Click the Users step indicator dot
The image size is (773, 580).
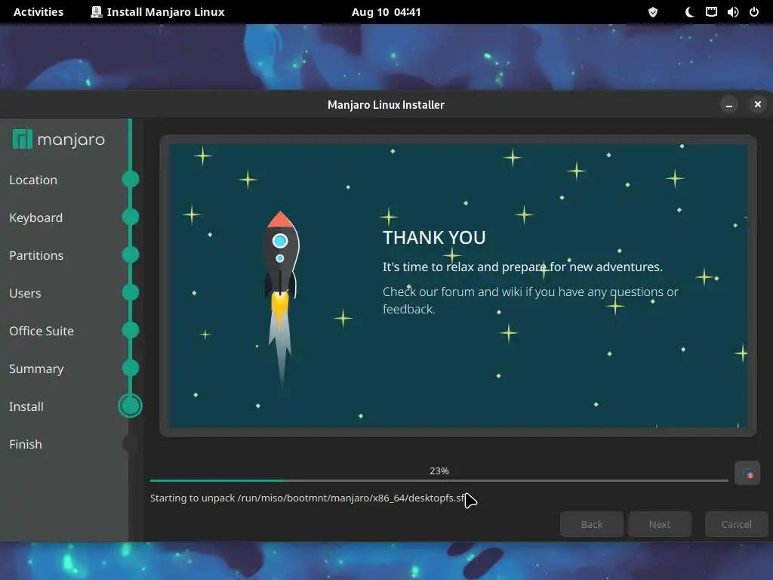click(x=131, y=292)
